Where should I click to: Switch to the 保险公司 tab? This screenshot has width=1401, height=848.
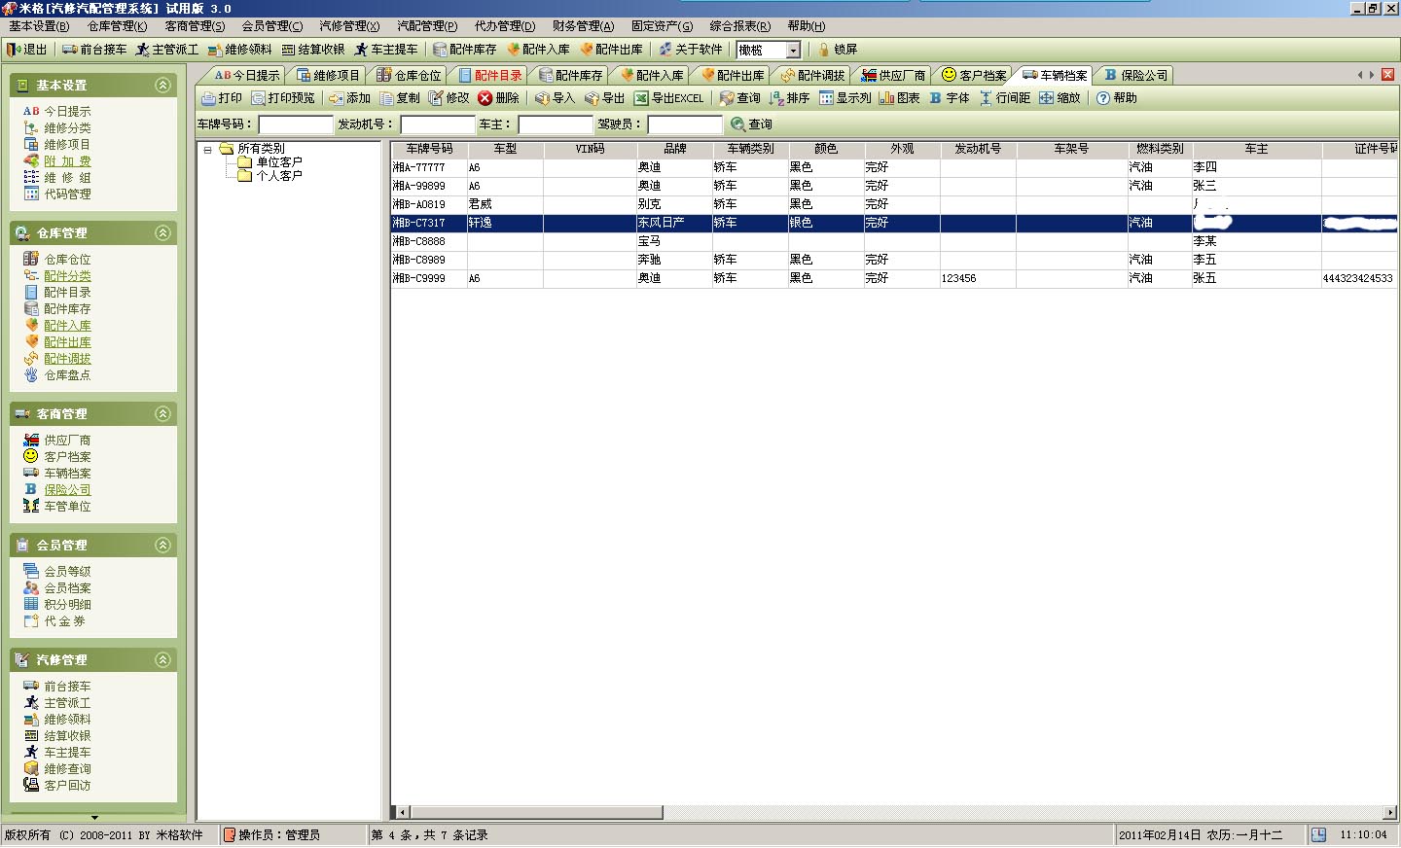click(x=1135, y=75)
